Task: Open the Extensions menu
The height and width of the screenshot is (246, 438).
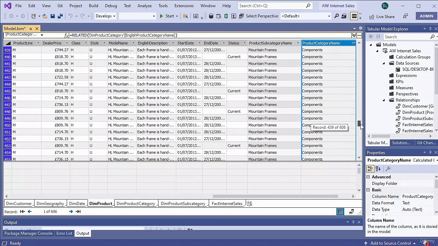Action: [x=184, y=6]
